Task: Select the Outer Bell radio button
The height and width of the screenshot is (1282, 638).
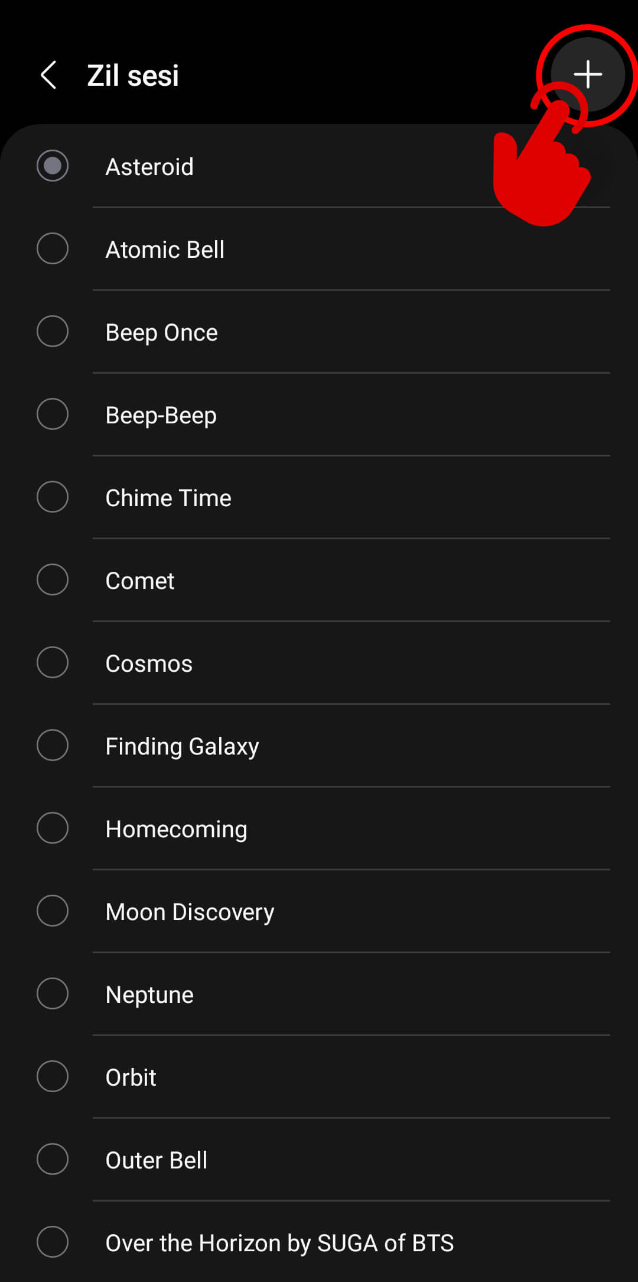Action: coord(53,1159)
